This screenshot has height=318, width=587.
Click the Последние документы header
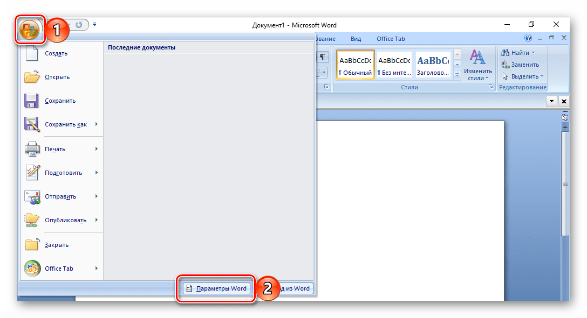pyautogui.click(x=141, y=47)
